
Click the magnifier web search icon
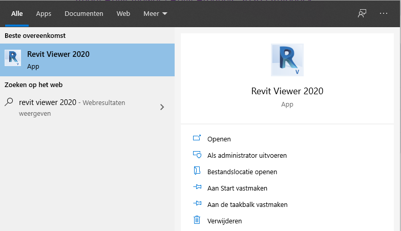click(x=9, y=102)
